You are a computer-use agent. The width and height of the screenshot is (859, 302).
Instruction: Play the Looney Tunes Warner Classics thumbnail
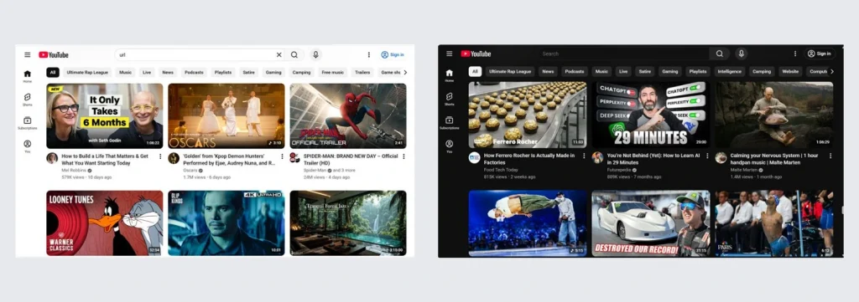[105, 223]
